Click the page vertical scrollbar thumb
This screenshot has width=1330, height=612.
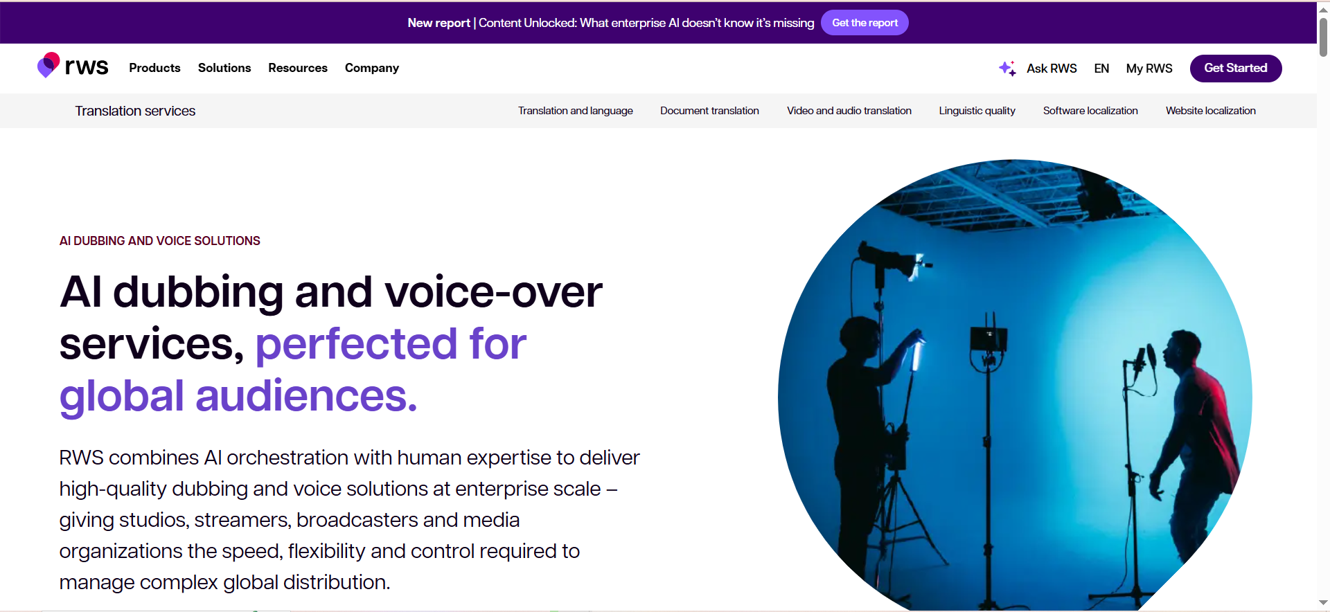click(1323, 36)
